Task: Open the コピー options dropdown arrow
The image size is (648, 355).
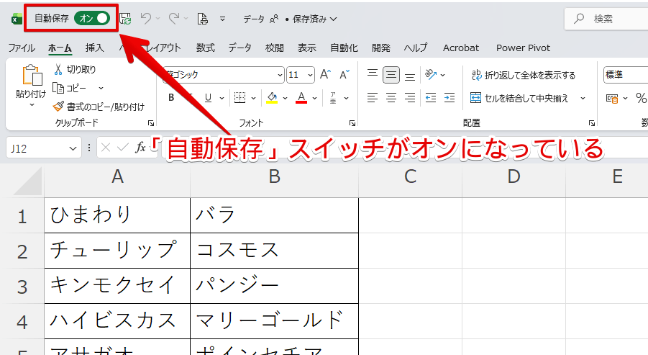Action: click(101, 88)
